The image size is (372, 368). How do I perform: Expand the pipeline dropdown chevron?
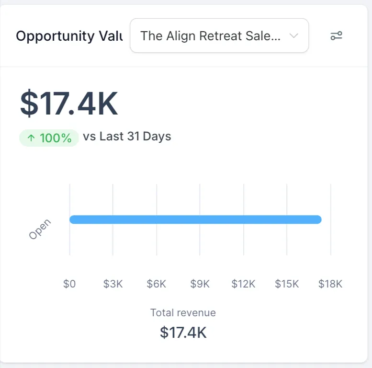click(294, 36)
